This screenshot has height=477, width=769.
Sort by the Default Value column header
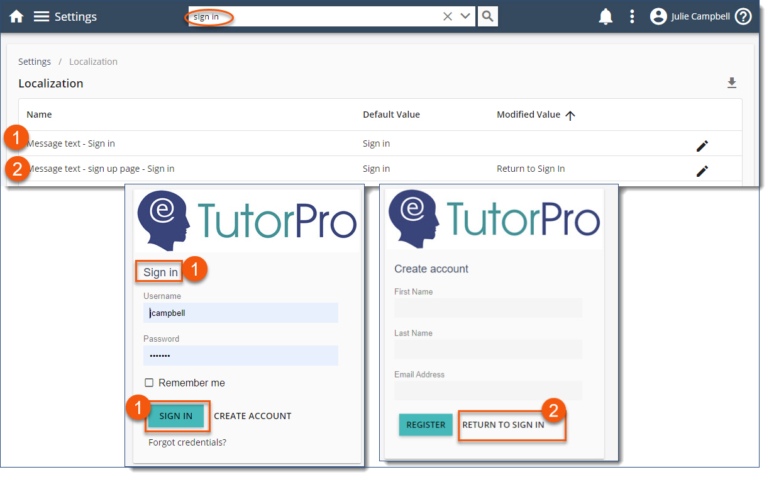pos(391,115)
